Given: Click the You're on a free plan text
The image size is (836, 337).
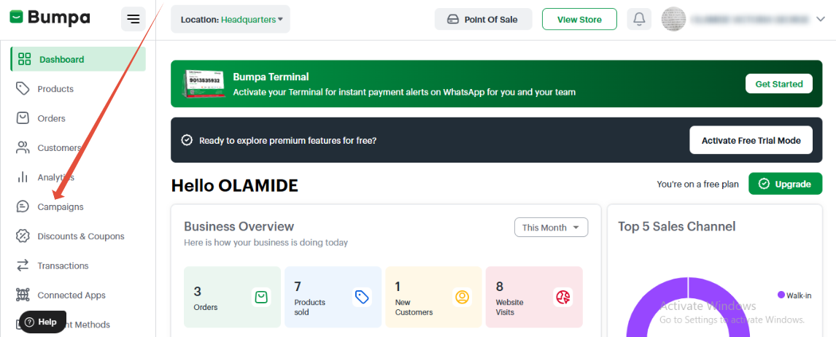Looking at the screenshot, I should click(697, 184).
